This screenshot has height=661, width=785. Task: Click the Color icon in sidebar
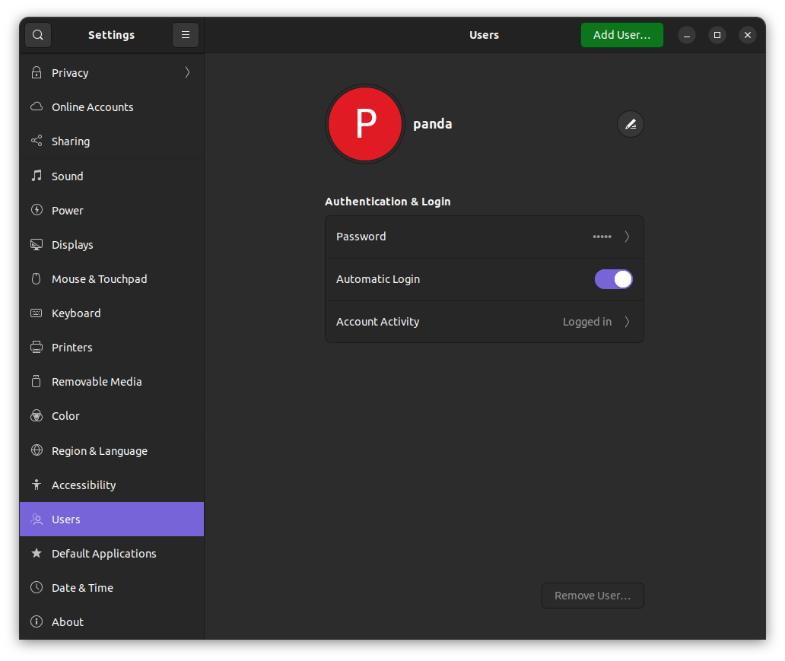(x=37, y=415)
